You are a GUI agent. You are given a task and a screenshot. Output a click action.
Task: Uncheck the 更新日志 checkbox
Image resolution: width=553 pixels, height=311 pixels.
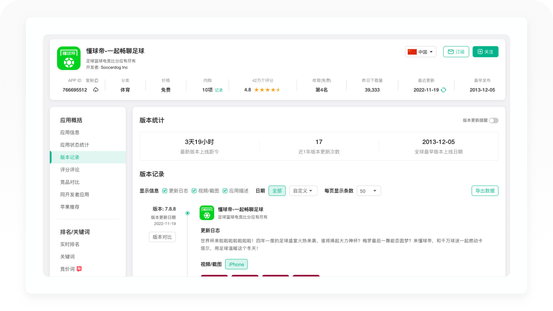pos(165,190)
